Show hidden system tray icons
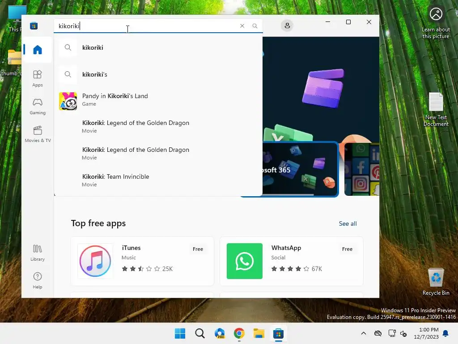 click(363, 333)
